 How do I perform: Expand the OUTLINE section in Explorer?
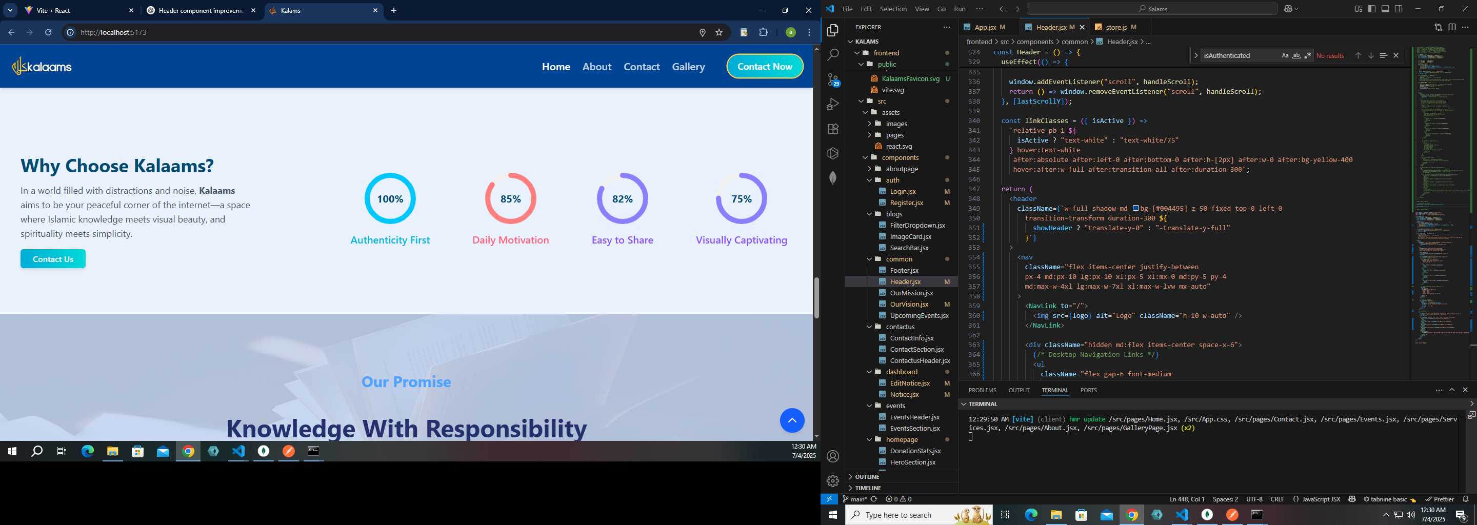[902, 476]
